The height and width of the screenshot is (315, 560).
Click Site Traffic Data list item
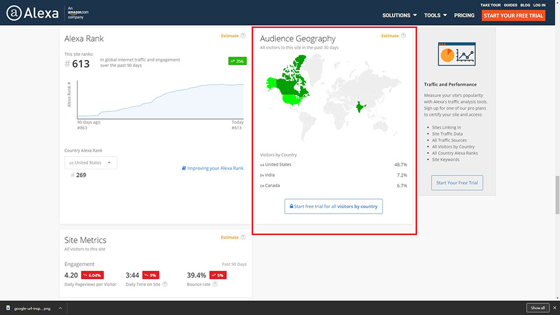tap(447, 134)
